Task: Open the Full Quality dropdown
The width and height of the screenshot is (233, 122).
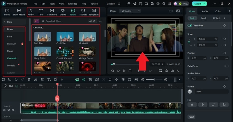Action: [x=130, y=11]
